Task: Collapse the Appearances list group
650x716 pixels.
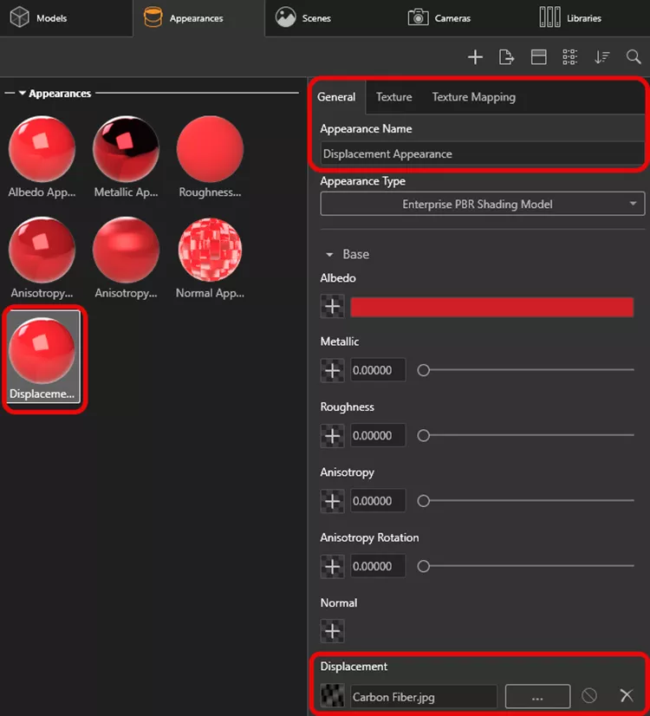Action: (x=22, y=94)
